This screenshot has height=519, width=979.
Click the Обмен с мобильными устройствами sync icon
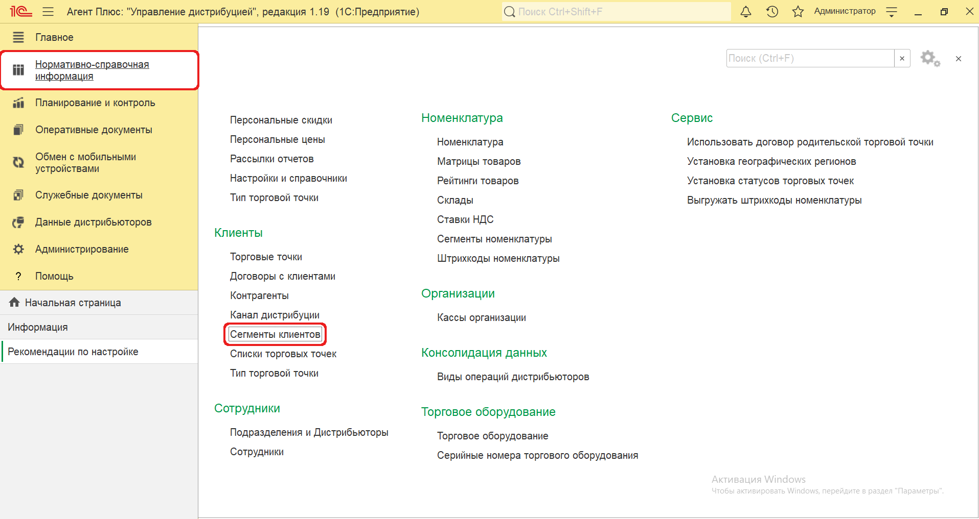coord(18,162)
